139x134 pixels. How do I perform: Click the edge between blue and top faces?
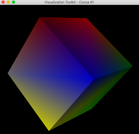(67, 49)
